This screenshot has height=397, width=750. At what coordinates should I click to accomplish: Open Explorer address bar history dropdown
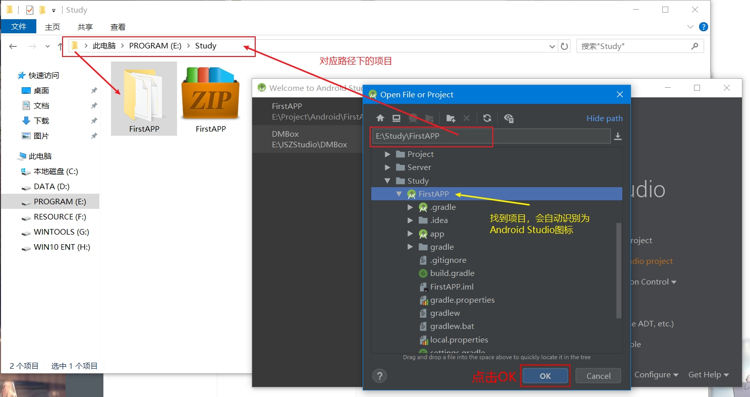[x=552, y=46]
